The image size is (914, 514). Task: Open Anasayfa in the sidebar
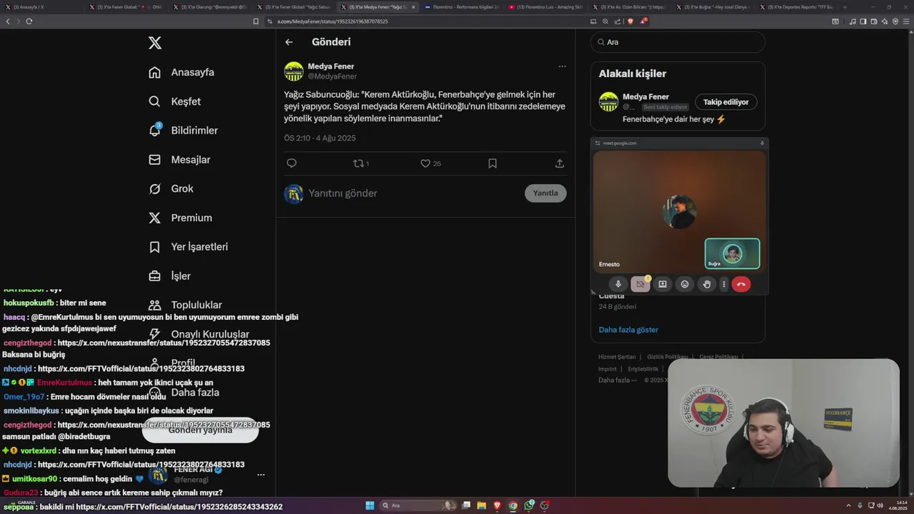181,72
